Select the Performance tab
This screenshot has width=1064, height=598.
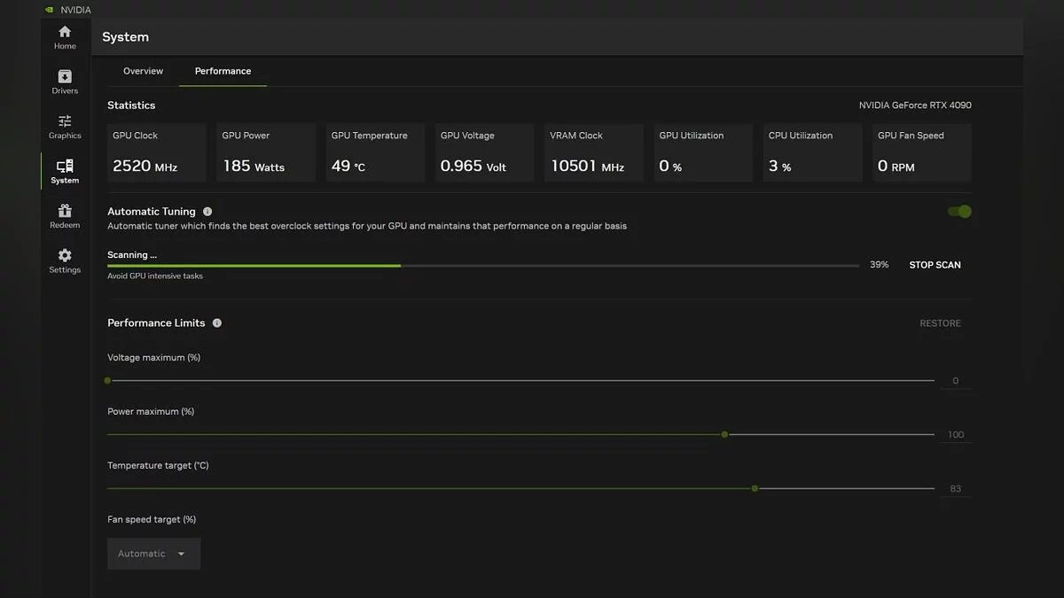pyautogui.click(x=223, y=71)
